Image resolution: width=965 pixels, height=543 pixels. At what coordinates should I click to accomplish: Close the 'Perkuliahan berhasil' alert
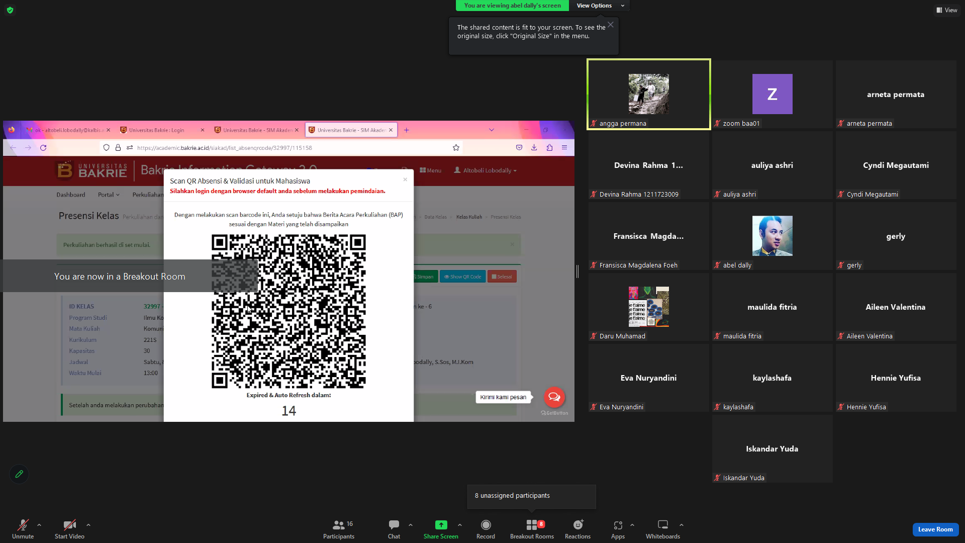[x=512, y=245]
